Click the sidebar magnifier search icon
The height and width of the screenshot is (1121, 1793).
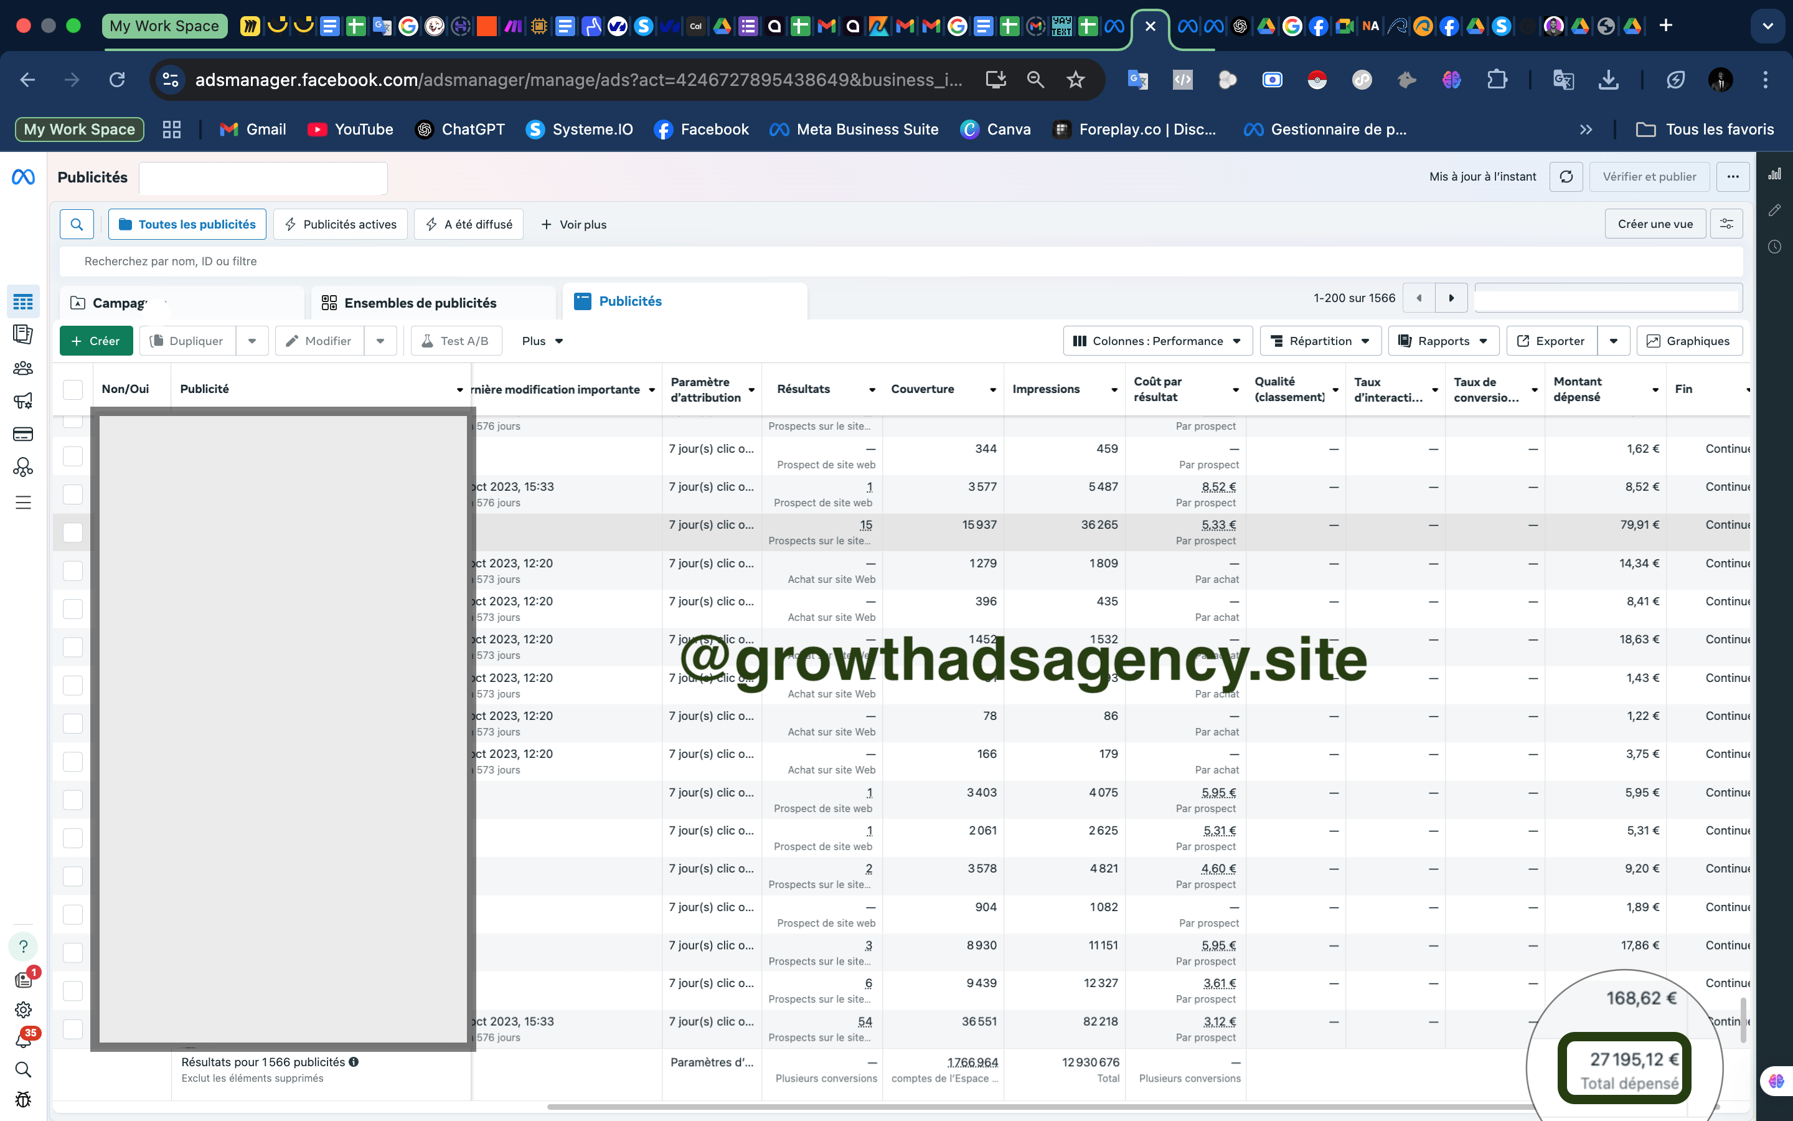tap(23, 1069)
